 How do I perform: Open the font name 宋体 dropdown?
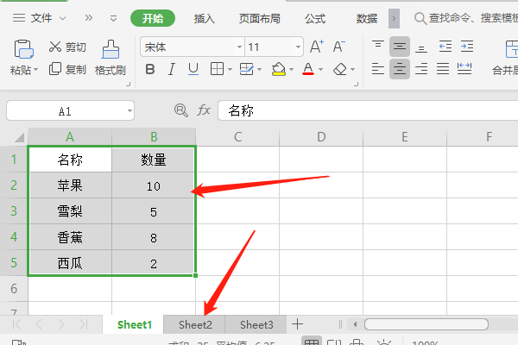tap(239, 47)
